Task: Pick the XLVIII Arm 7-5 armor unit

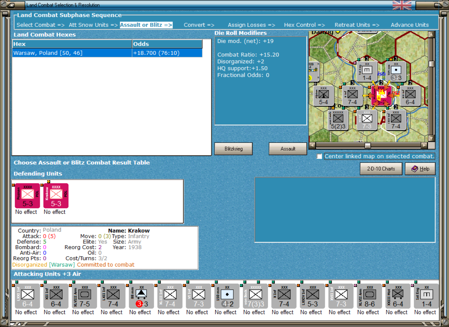Action: pos(85,296)
